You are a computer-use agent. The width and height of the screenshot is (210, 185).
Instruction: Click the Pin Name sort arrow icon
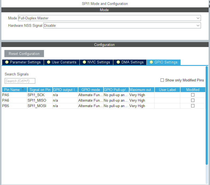[23, 90]
